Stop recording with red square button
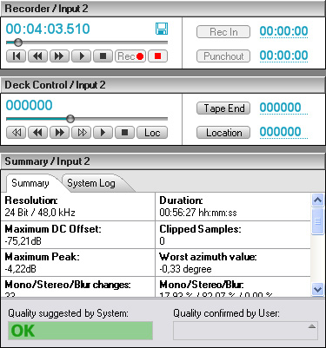Image resolution: width=326 pixels, height=348 pixels. point(157,56)
